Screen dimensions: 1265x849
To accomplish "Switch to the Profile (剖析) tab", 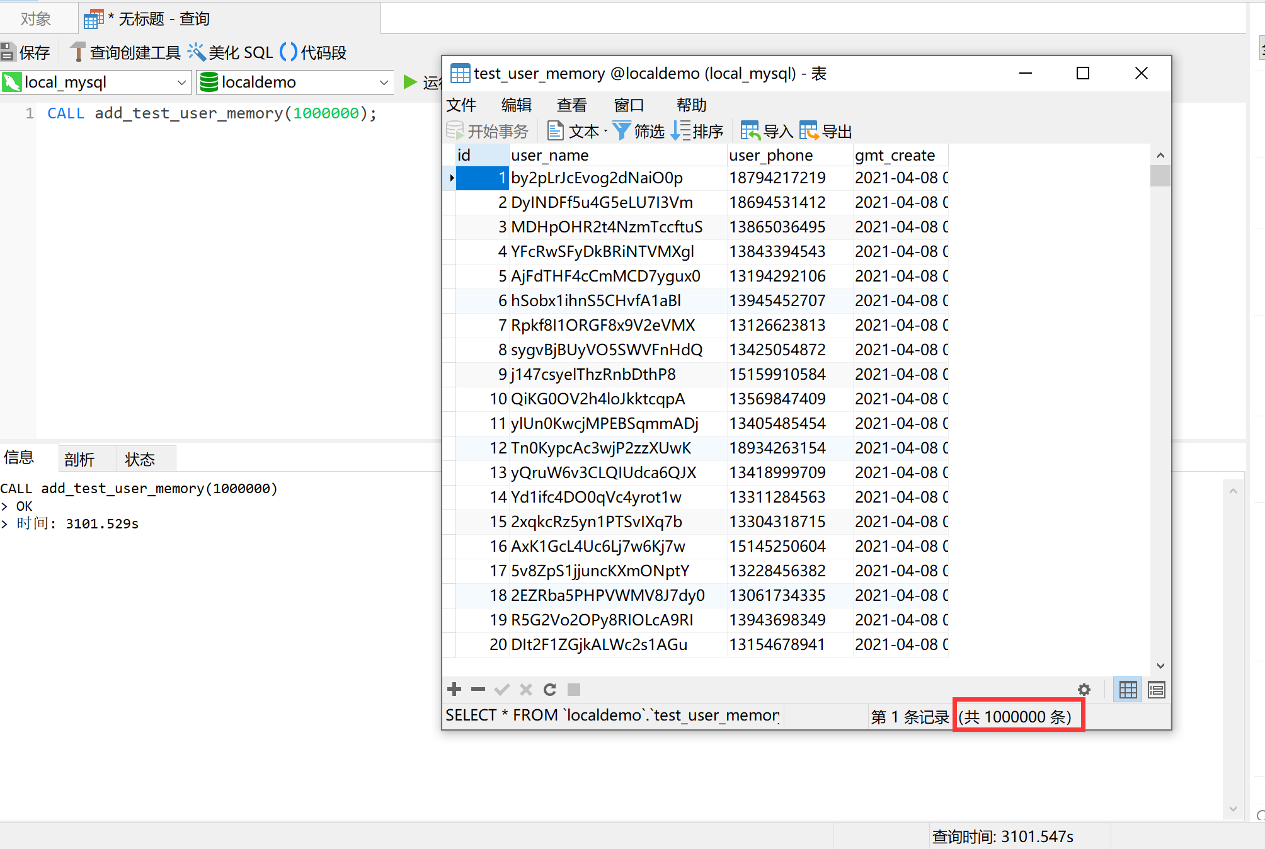I will (x=79, y=459).
